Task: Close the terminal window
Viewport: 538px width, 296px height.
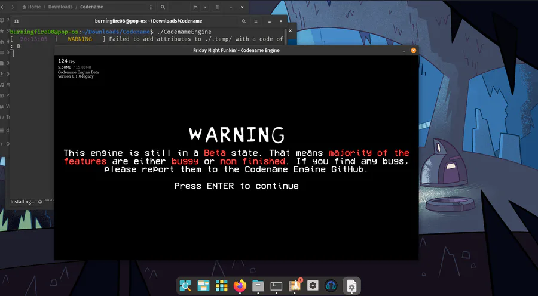Action: click(x=281, y=21)
